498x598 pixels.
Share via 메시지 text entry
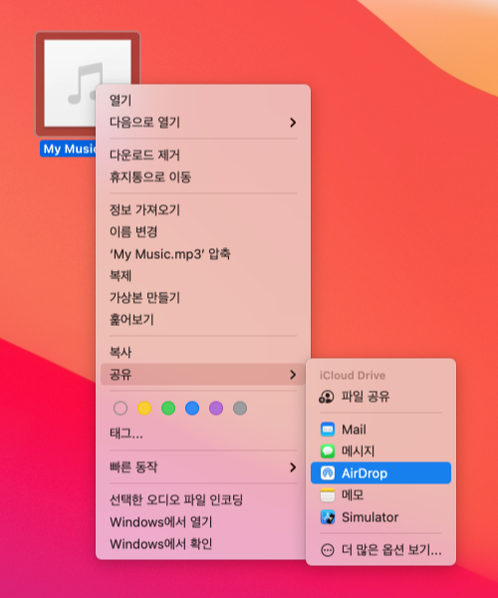pyautogui.click(x=359, y=451)
